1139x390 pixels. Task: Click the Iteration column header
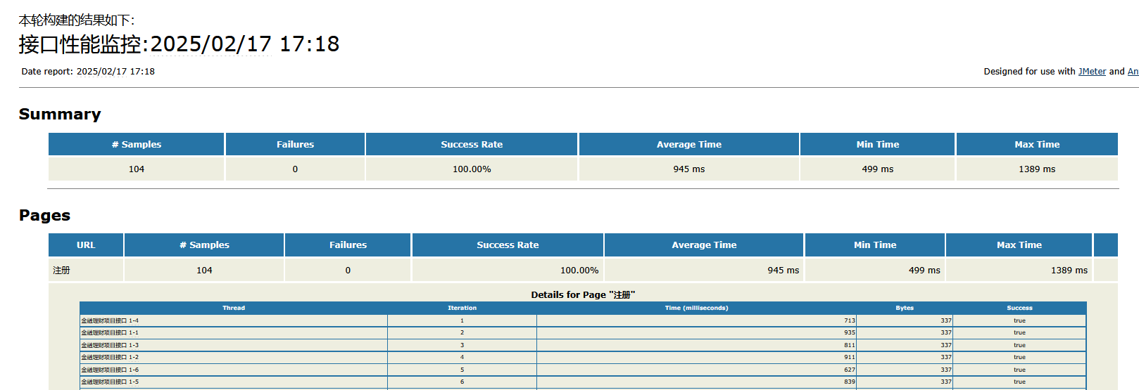point(462,308)
